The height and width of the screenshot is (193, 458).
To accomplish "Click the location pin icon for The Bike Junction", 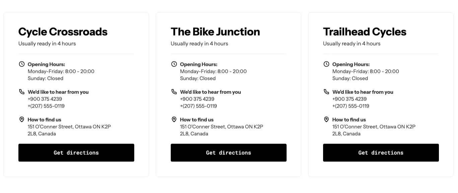I will (174, 119).
